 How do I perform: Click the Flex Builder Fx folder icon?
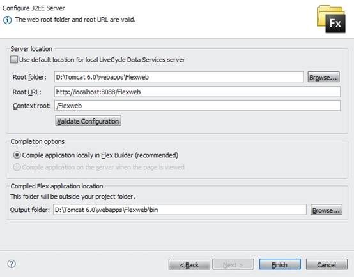(331, 19)
